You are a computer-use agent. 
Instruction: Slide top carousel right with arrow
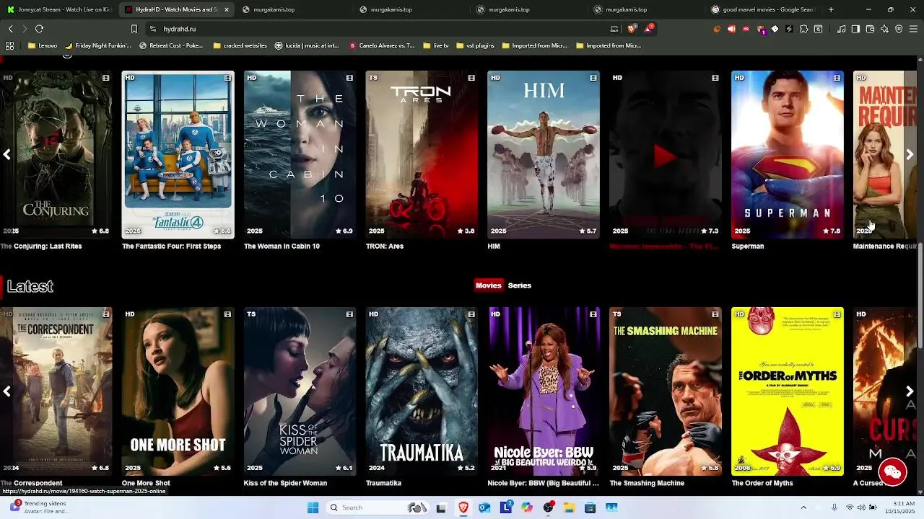910,154
